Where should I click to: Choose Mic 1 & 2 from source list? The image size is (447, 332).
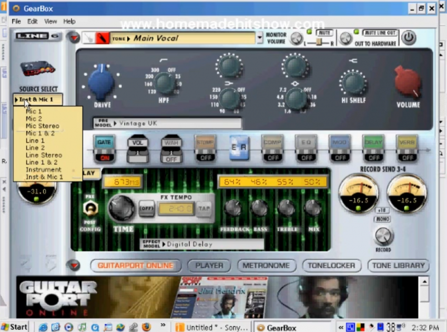tap(40, 133)
